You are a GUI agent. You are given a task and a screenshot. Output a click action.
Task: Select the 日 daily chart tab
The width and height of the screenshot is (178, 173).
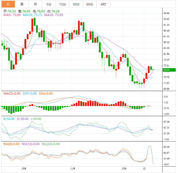pos(8,4)
